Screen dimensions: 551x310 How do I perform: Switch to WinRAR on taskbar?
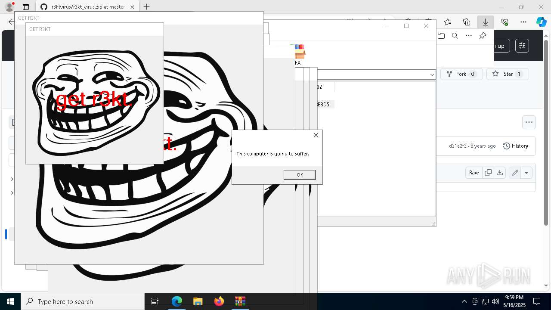(240, 301)
